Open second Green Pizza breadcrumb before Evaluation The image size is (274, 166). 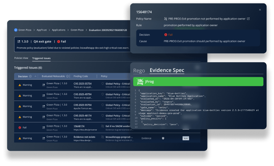(77, 30)
